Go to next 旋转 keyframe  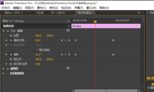coord(69,54)
